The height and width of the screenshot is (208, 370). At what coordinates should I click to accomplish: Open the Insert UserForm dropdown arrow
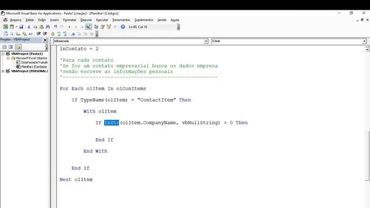tap(16, 27)
